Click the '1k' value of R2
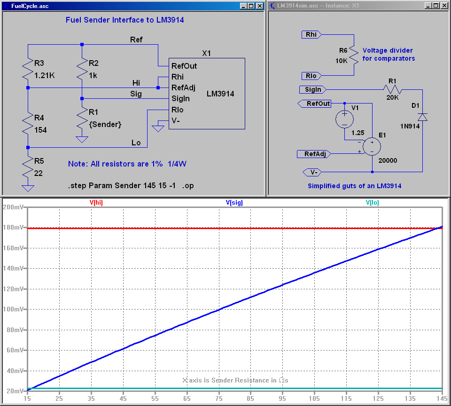This screenshot has width=451, height=406. 93,75
